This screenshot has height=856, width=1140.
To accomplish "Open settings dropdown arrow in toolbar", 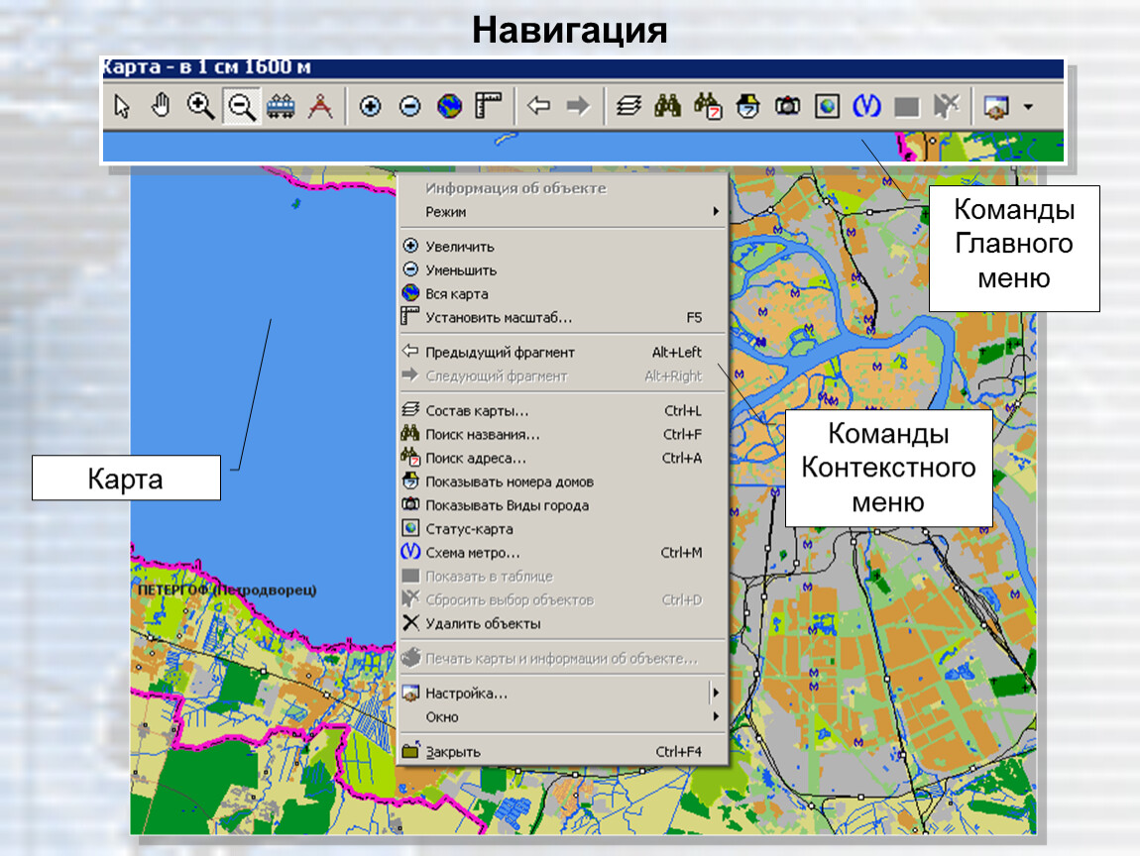I will click(1028, 107).
